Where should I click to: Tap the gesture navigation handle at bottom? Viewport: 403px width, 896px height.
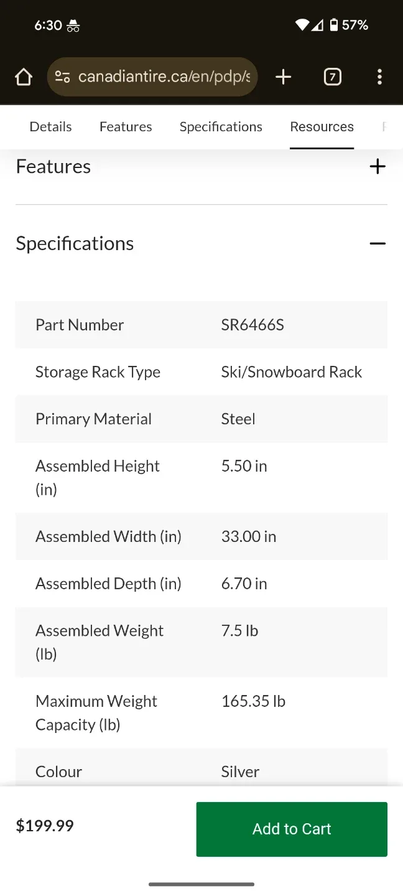point(201,883)
